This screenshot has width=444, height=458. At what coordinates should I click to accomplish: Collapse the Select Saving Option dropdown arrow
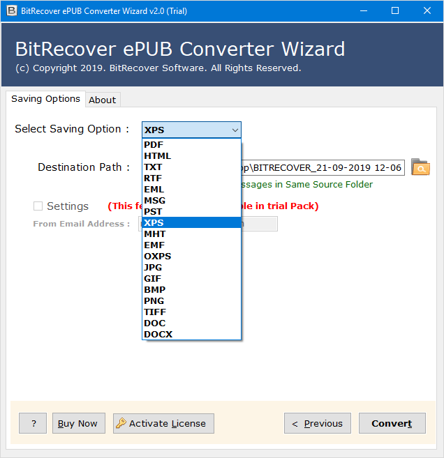[235, 130]
